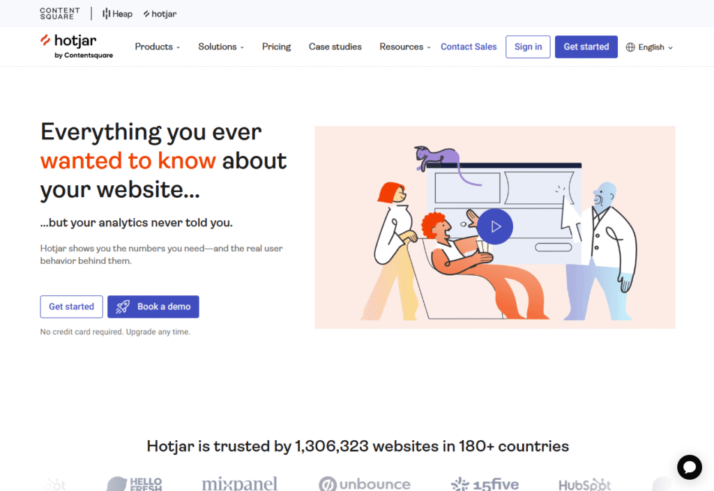Image resolution: width=714 pixels, height=491 pixels.
Task: Expand the Solutions menu
Action: (x=221, y=47)
